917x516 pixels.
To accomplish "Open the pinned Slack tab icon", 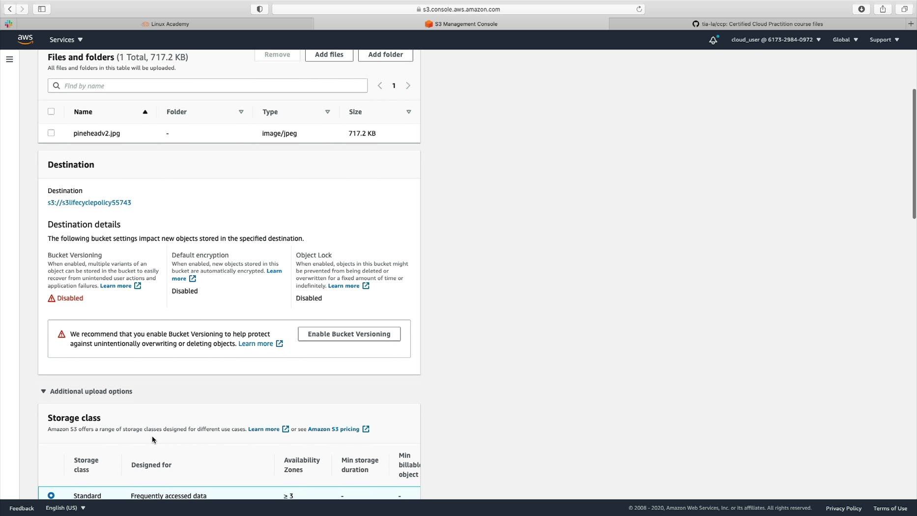I will coord(8,24).
